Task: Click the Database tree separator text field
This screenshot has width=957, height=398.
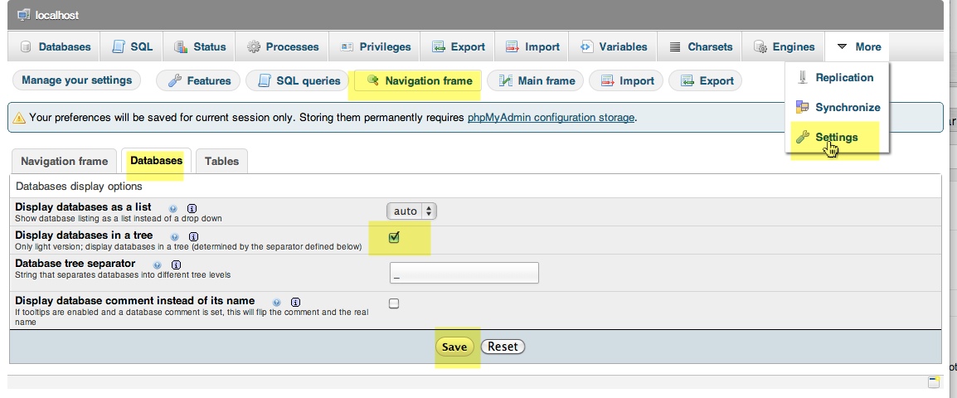Action: 464,273
